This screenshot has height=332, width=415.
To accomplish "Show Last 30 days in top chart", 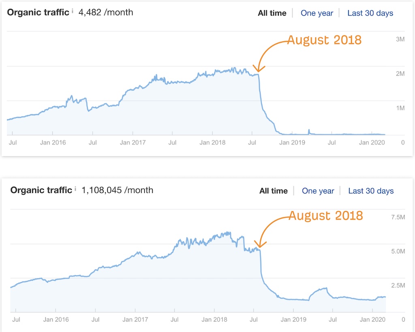I will tap(370, 13).
